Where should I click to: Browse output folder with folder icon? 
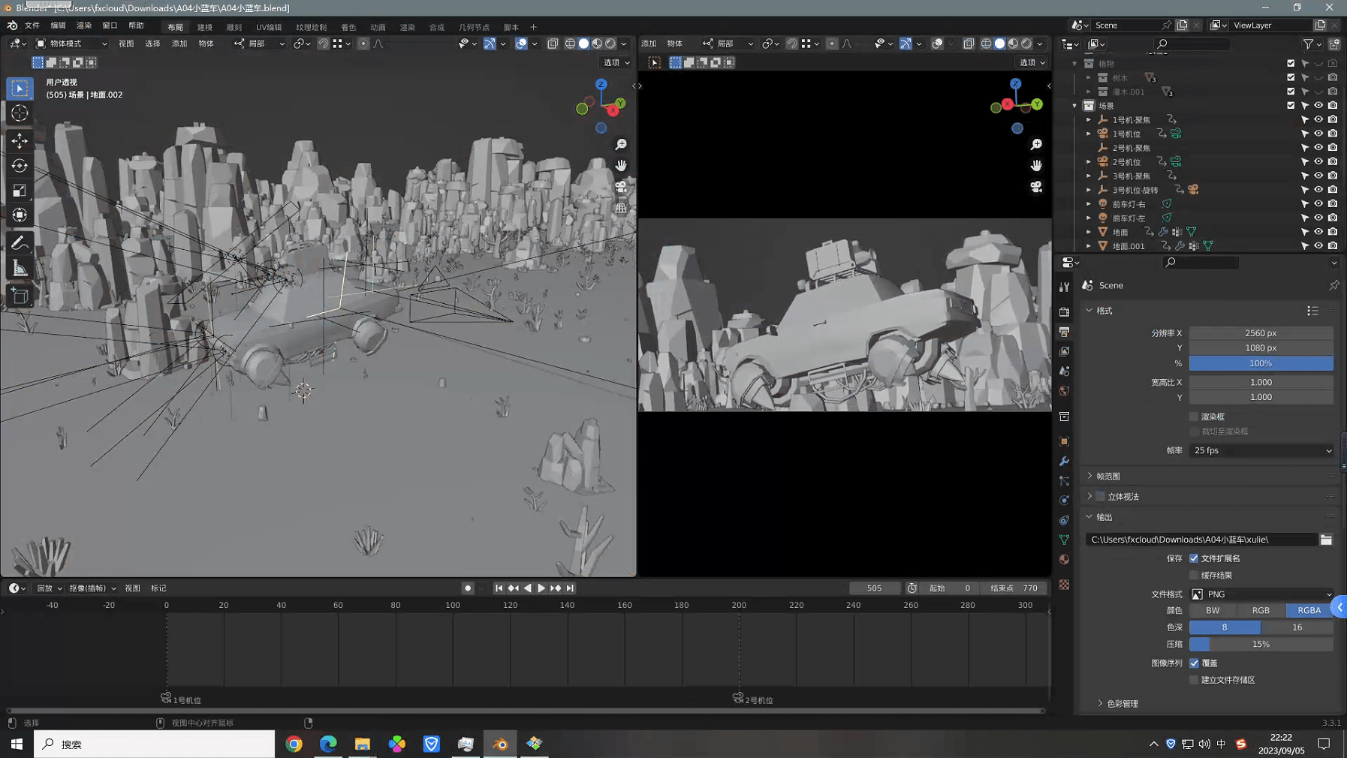[1326, 540]
